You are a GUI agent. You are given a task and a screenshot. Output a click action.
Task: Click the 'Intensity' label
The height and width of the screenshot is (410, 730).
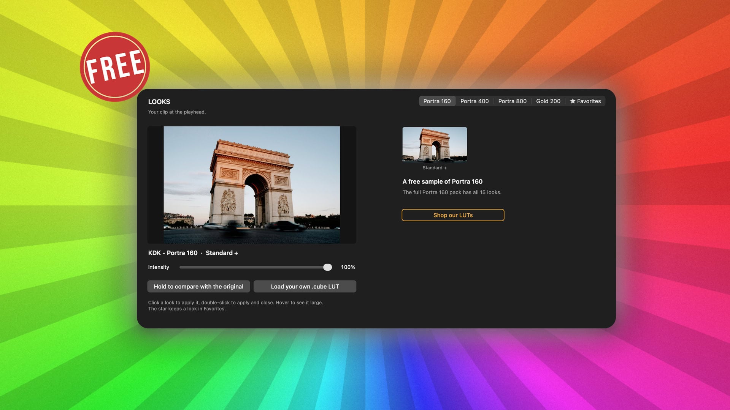pyautogui.click(x=159, y=267)
